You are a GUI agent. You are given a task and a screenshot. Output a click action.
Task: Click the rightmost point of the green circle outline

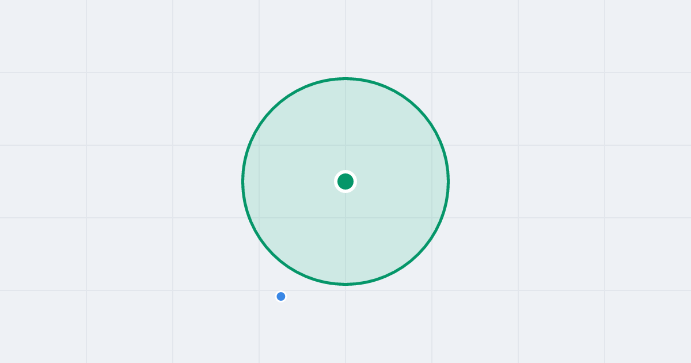click(448, 181)
